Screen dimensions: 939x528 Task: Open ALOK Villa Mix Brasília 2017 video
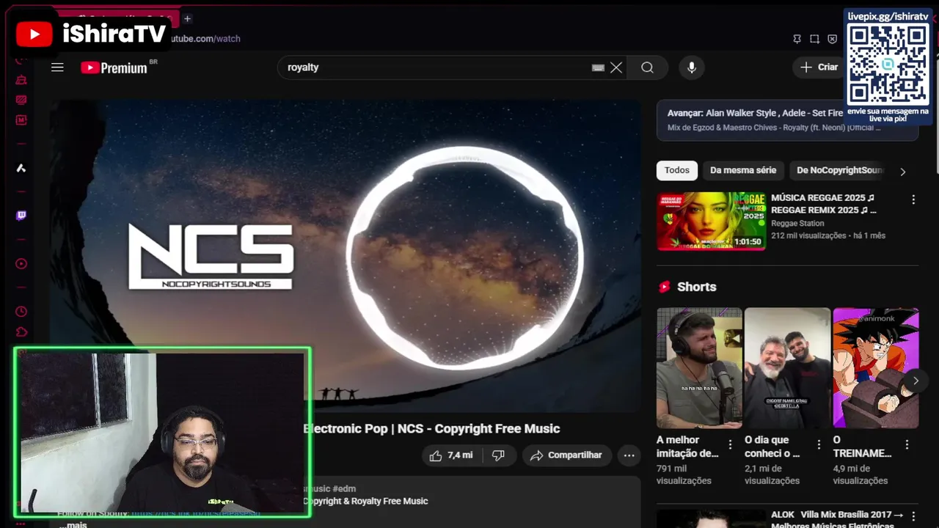pos(837,520)
